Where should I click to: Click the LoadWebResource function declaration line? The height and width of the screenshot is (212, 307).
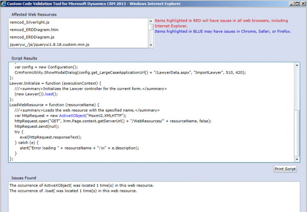pos(54,105)
